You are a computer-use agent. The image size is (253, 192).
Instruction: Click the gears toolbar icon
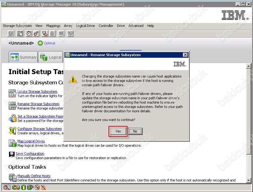tap(36, 33)
